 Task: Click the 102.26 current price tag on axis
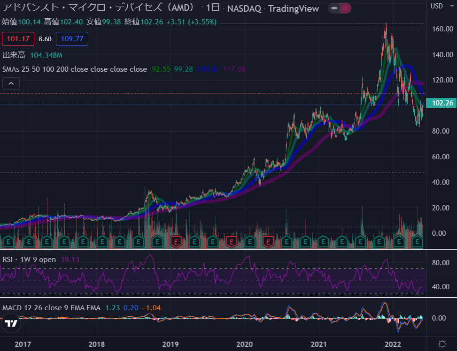tap(441, 103)
